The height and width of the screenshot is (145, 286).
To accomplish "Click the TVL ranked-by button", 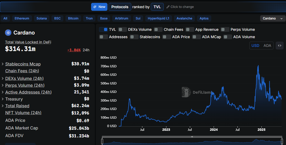I will [157, 7].
